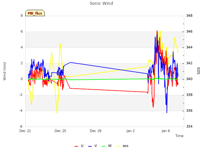Click the 8 left axis value
203x152 pixels.
pos(22,16)
